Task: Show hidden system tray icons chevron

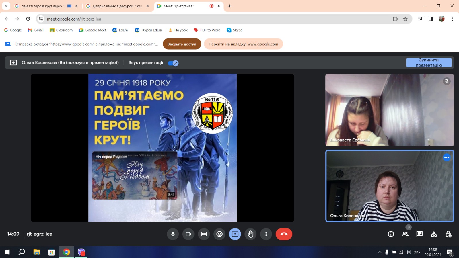Action: pos(379,252)
